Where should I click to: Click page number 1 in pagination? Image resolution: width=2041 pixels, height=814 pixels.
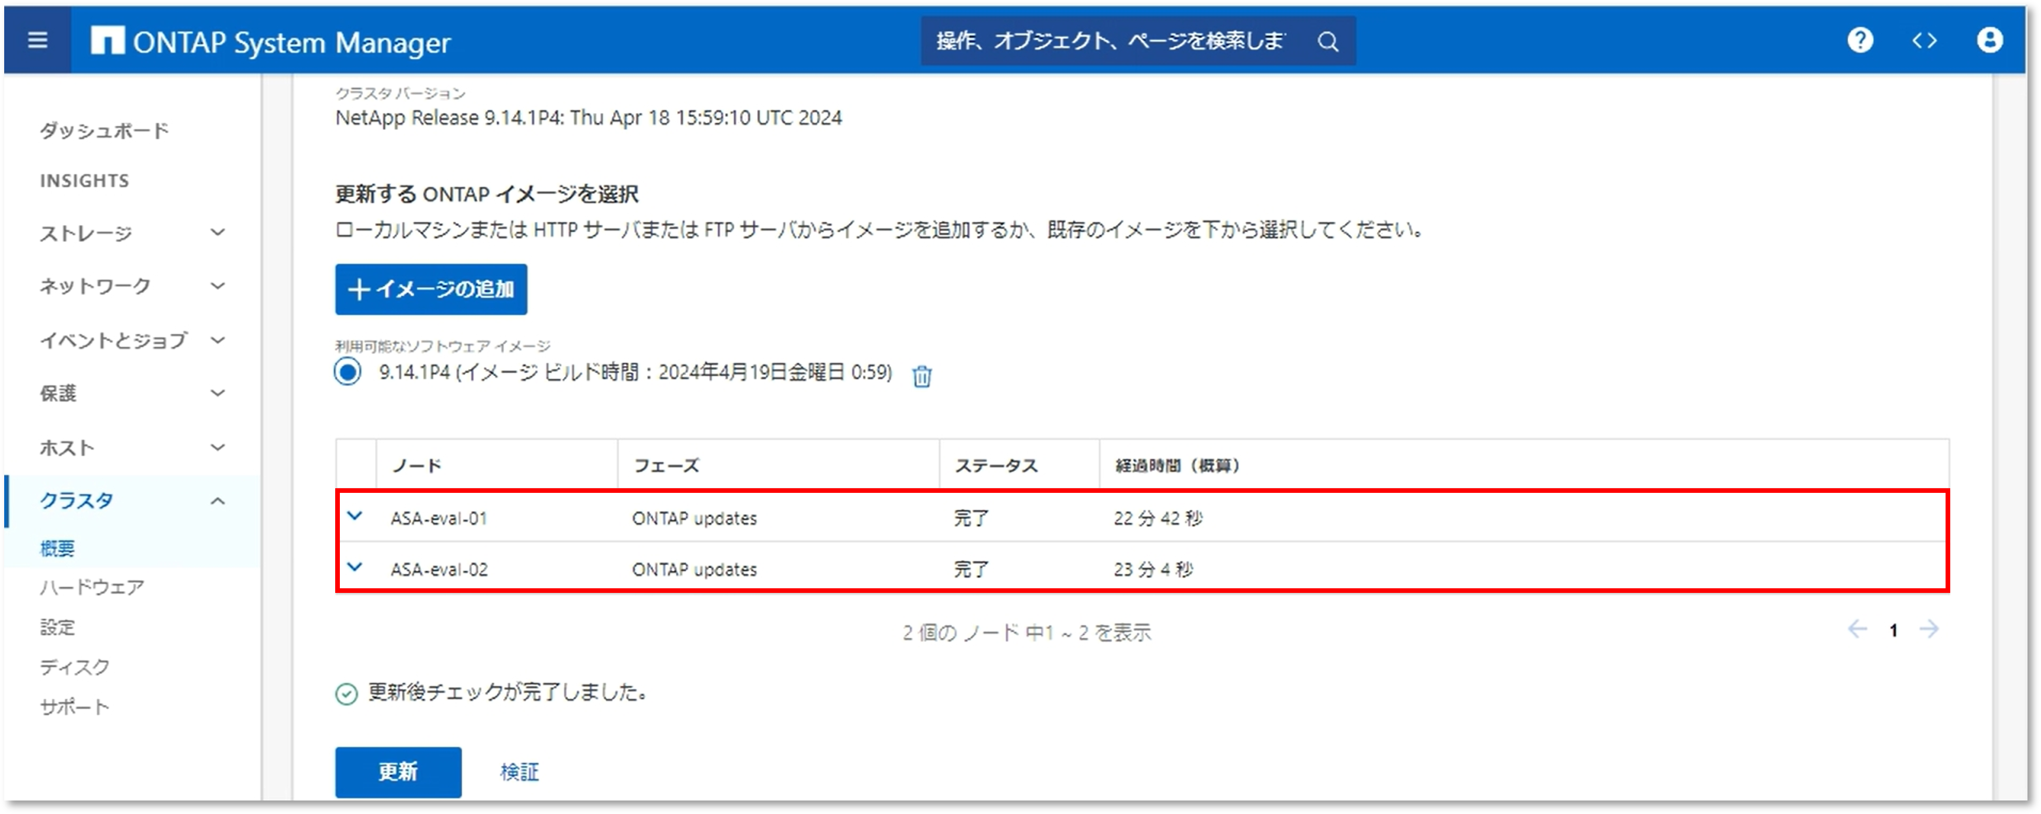click(x=1893, y=630)
